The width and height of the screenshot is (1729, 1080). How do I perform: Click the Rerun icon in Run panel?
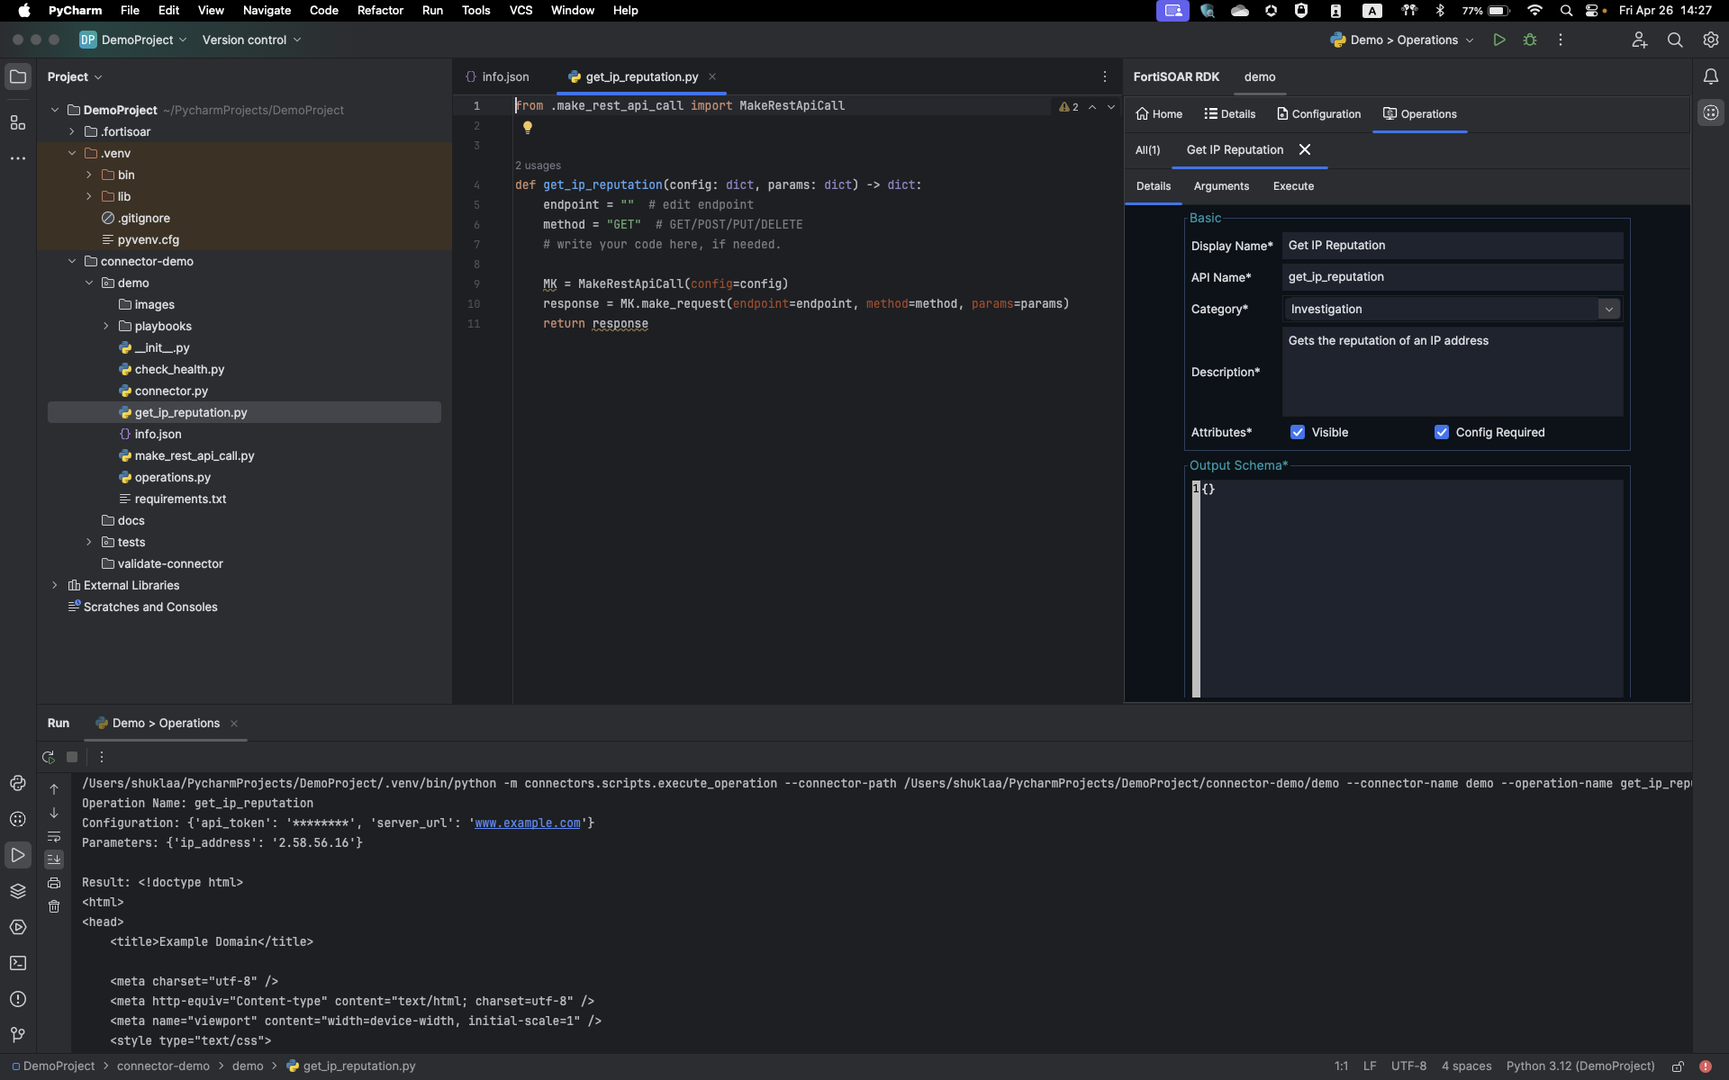49,757
